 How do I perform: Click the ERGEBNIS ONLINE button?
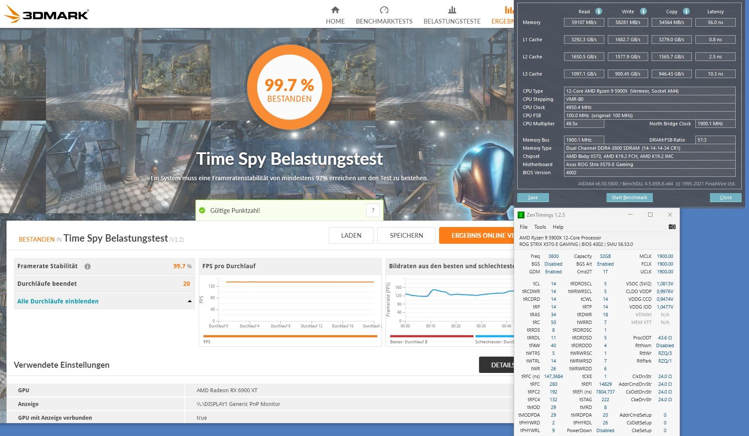(x=476, y=235)
